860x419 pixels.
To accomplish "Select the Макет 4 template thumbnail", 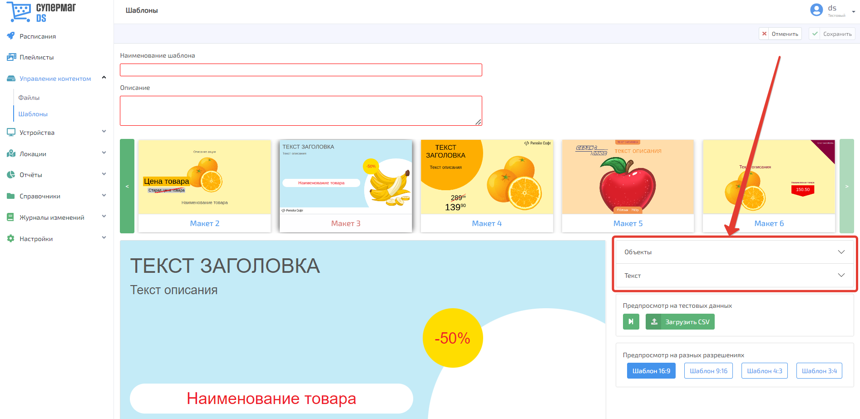I will (x=487, y=186).
